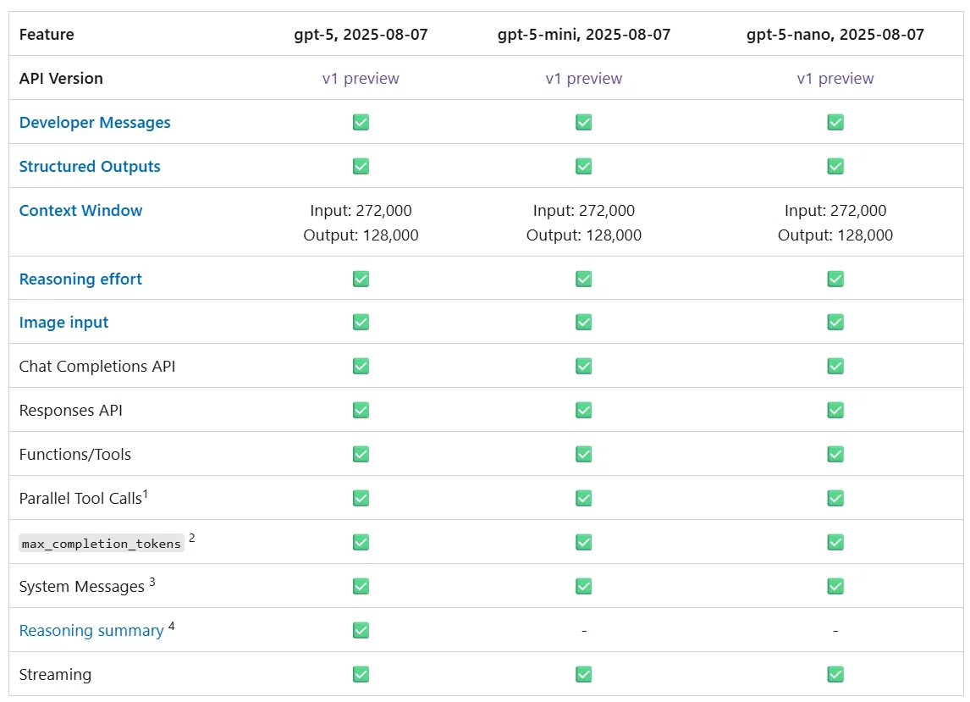970x702 pixels.
Task: Select 'Input: 272,000' in the gpt-5 column
Action: (361, 211)
